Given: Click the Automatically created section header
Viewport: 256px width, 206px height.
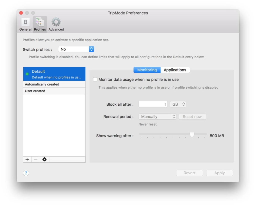Looking at the screenshot, I should [54, 84].
